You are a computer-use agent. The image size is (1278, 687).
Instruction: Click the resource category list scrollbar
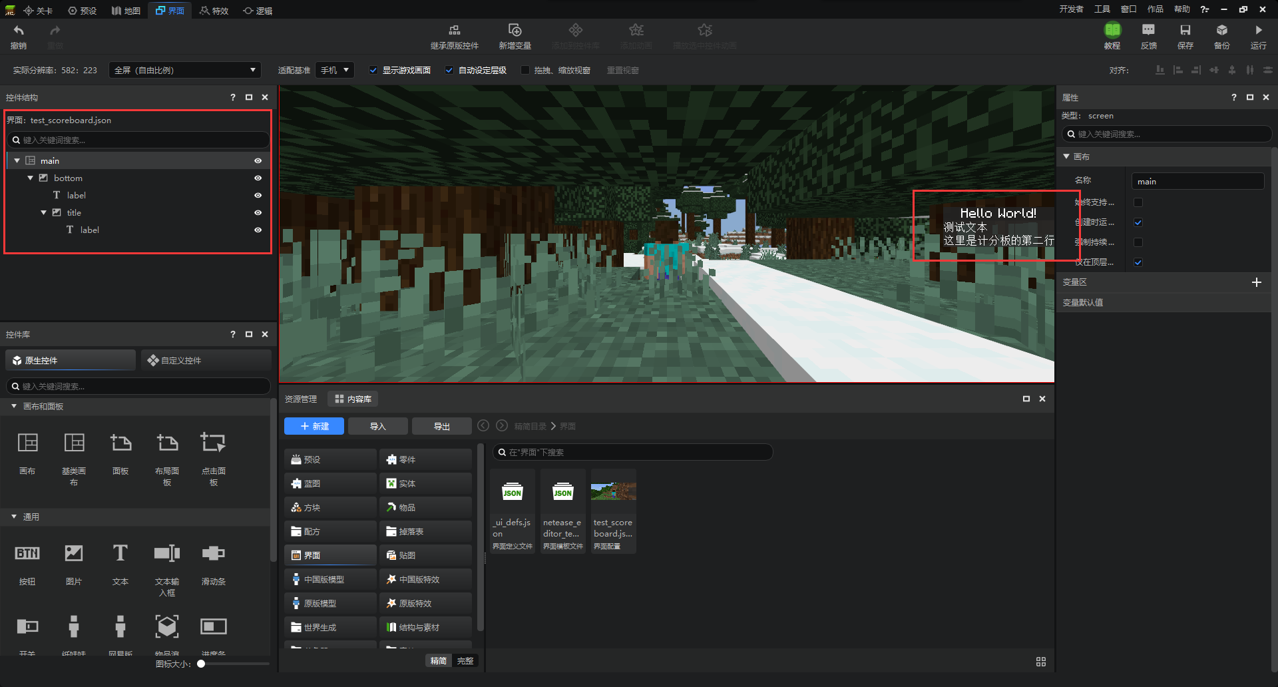click(481, 538)
